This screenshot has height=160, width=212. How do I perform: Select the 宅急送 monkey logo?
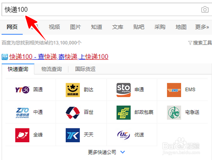click(x=174, y=113)
